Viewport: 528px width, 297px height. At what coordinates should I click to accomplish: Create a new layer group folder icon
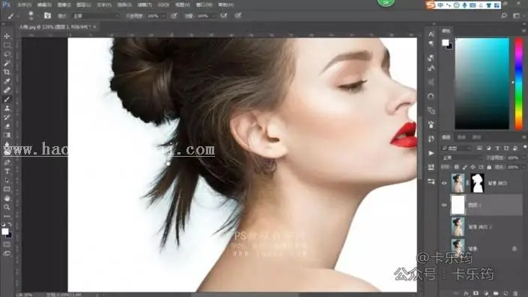[x=496, y=293]
